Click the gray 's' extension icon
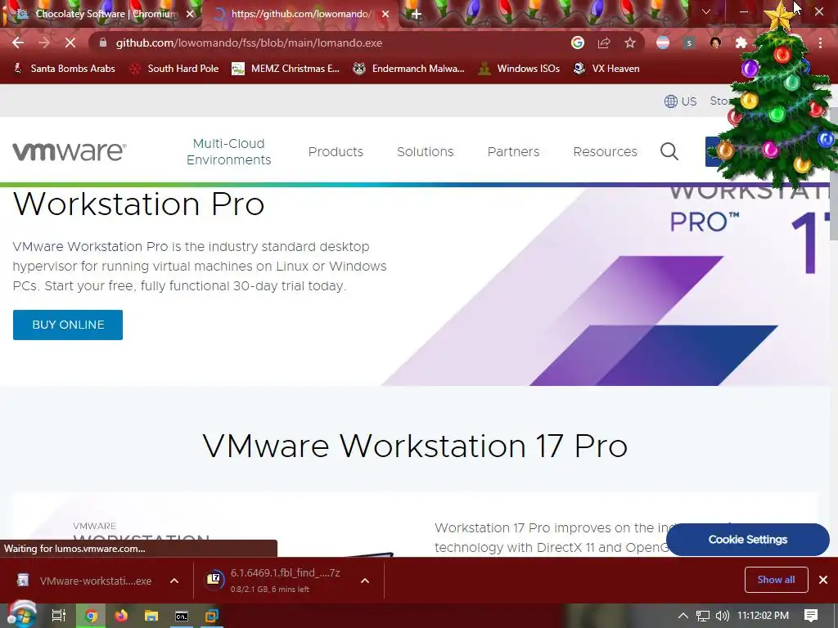The height and width of the screenshot is (628, 838). 689,43
